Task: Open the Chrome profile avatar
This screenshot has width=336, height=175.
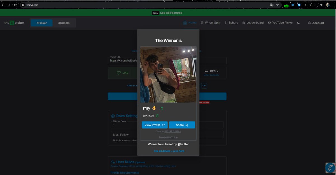Action: [328, 5]
